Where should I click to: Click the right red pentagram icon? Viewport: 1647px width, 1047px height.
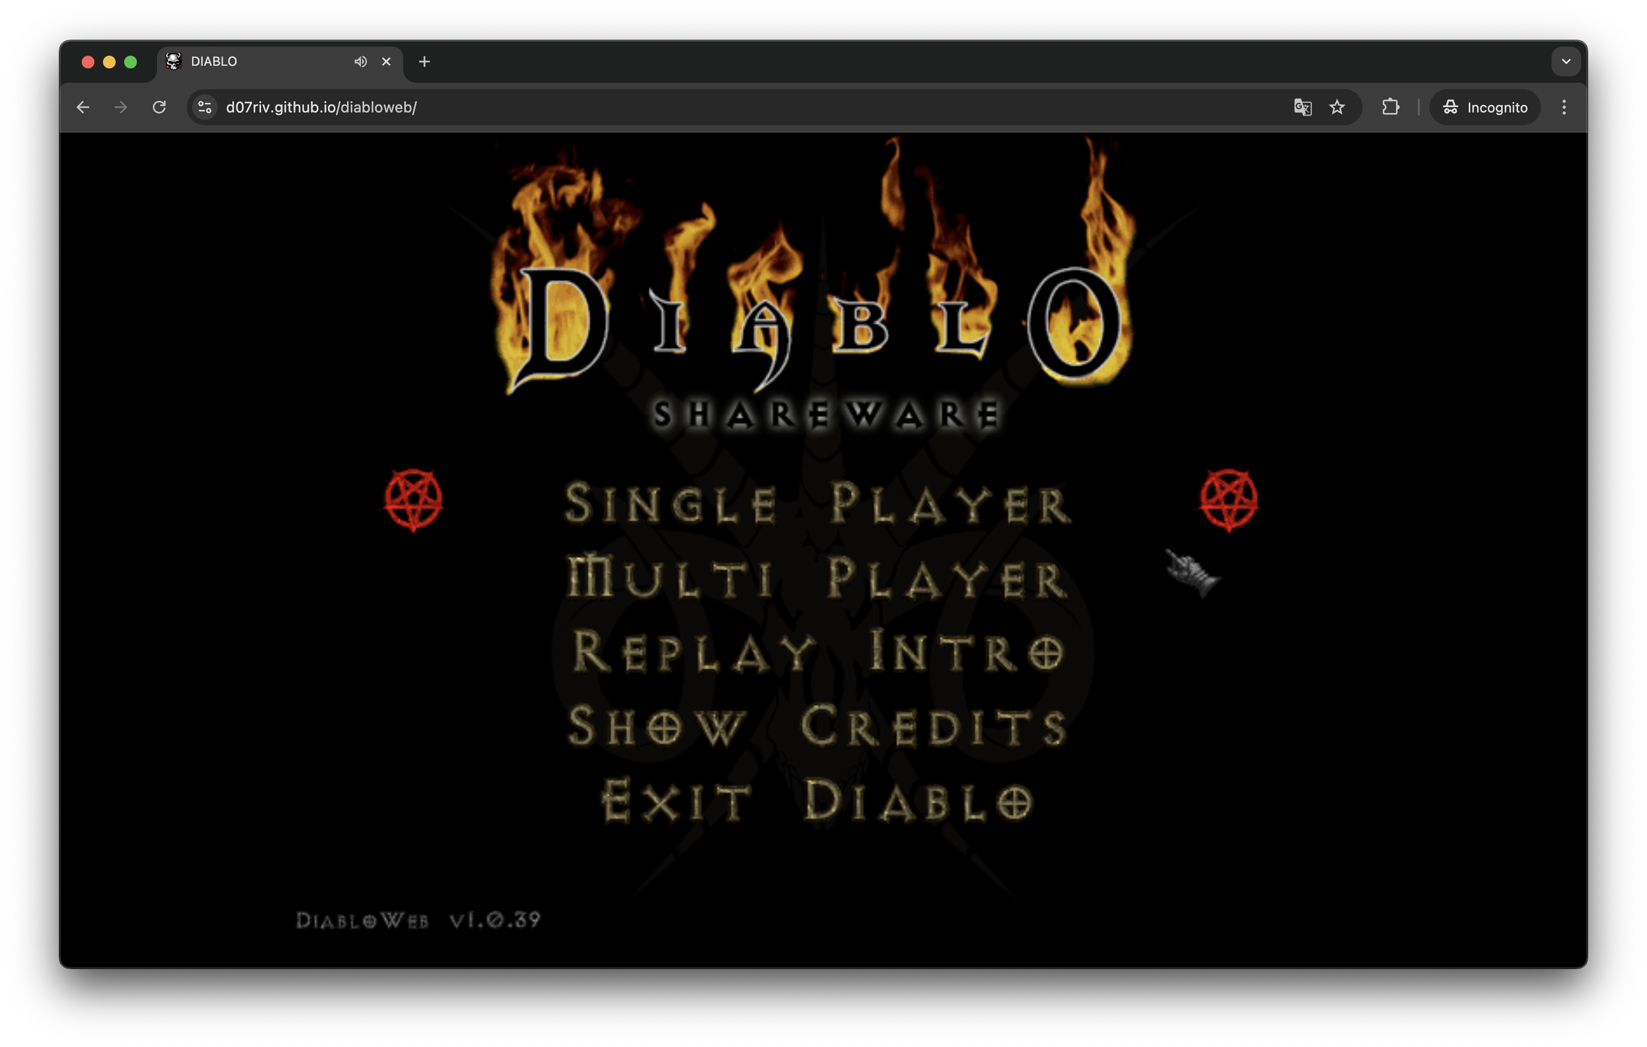coord(1228,500)
